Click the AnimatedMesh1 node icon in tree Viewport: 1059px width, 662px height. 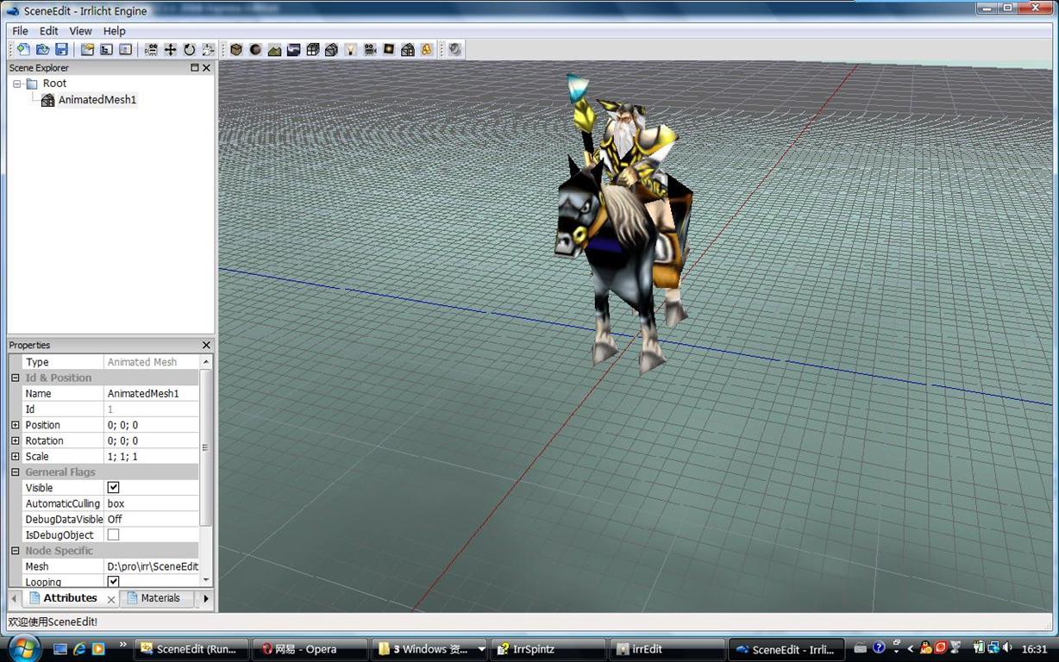47,100
